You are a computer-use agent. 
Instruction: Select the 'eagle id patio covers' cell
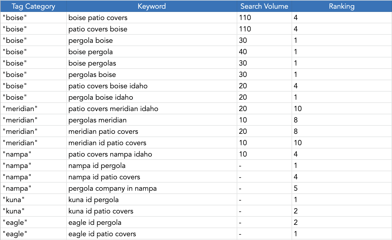coord(152,234)
